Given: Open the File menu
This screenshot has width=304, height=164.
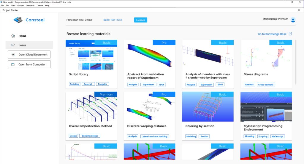Looking at the screenshot, I should pyautogui.click(x=2, y=5).
